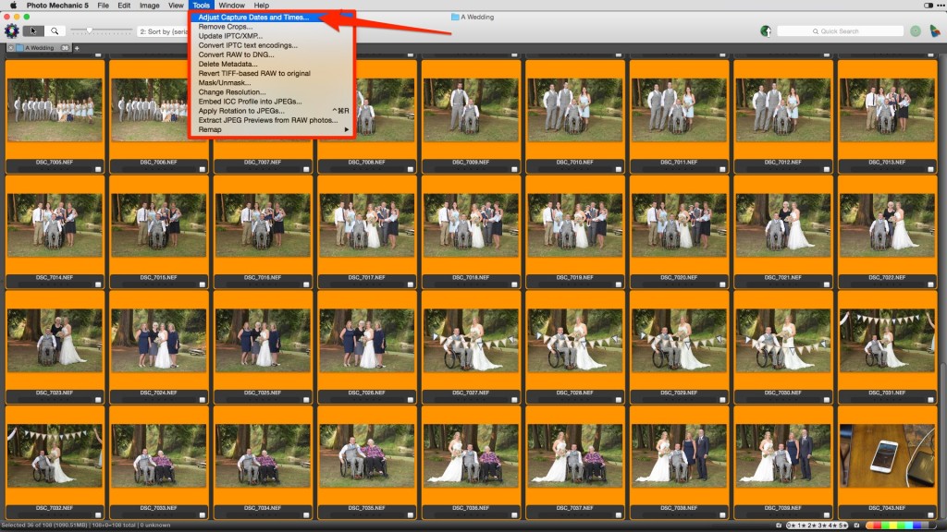Select the red color class swatch

(877, 525)
